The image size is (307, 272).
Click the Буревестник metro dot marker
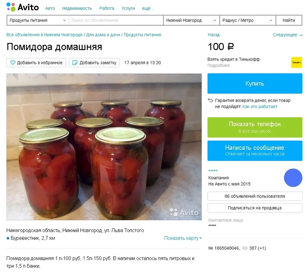click(x=8, y=238)
